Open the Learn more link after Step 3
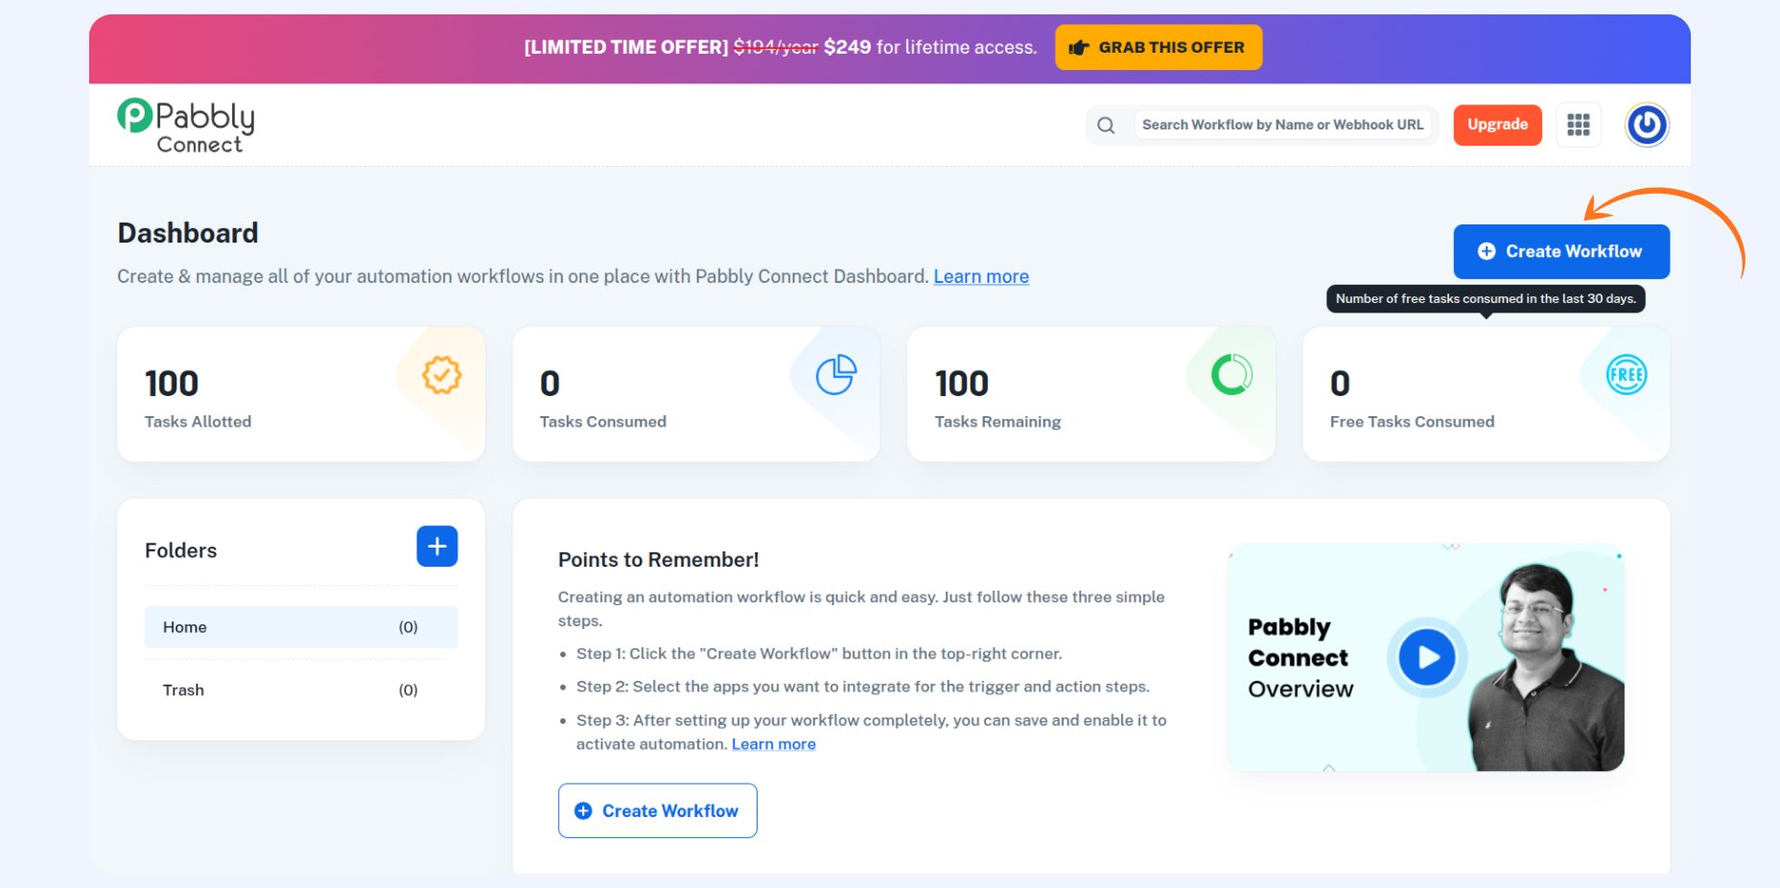 (x=773, y=743)
